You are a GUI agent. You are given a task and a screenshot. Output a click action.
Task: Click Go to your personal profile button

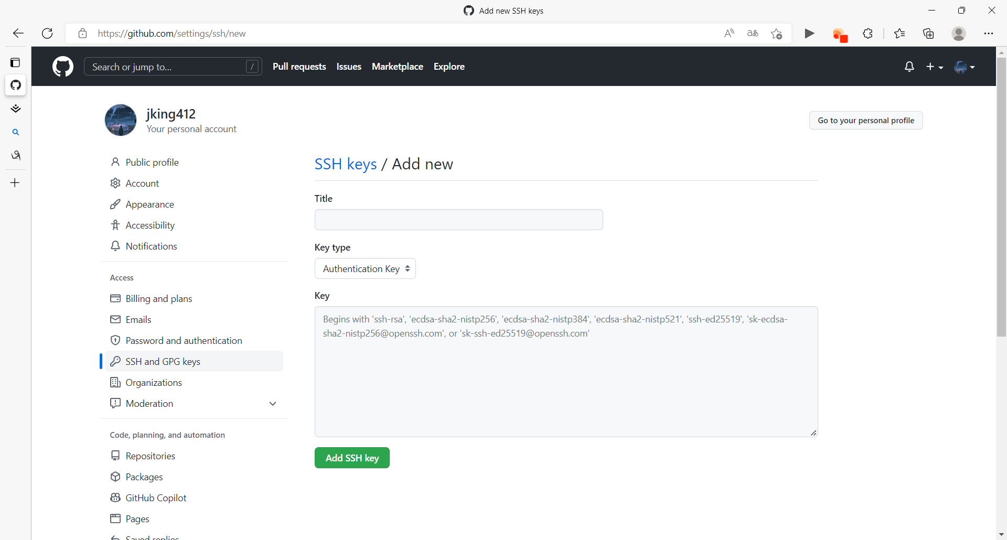866,121
